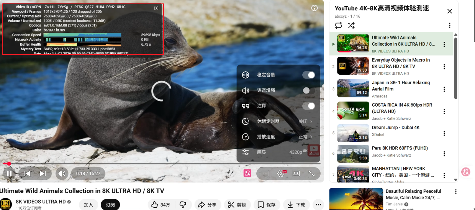475x210 pixels.
Task: Toggle the 注释 annotations switch
Action: pos(309,106)
